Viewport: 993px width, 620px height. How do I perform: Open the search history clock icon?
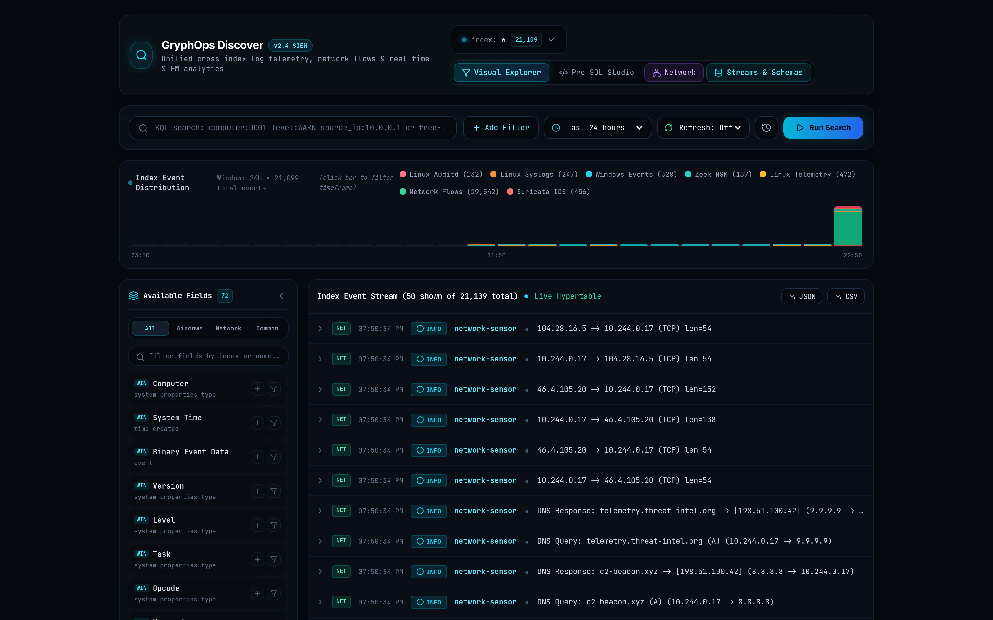coord(766,127)
